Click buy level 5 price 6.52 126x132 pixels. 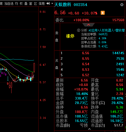pyautogui.click(x=86, y=75)
